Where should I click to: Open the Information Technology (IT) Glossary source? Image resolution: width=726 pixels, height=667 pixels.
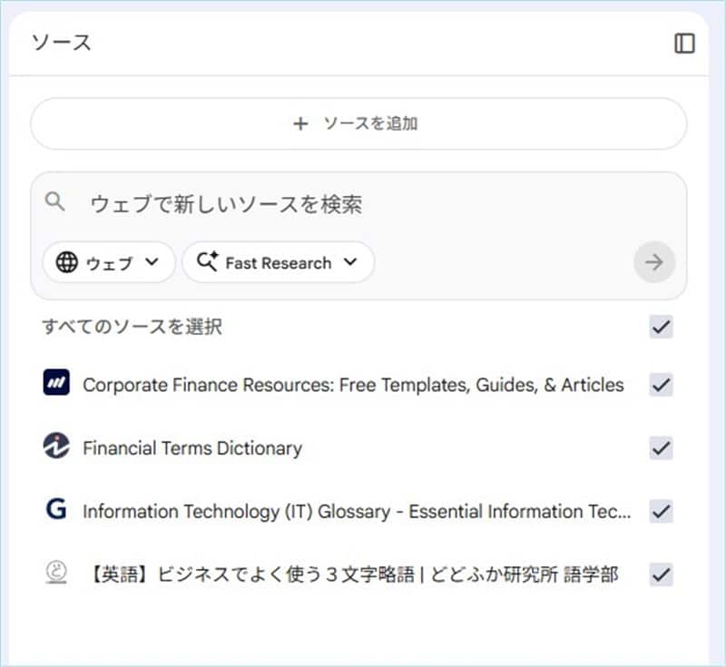pos(356,512)
